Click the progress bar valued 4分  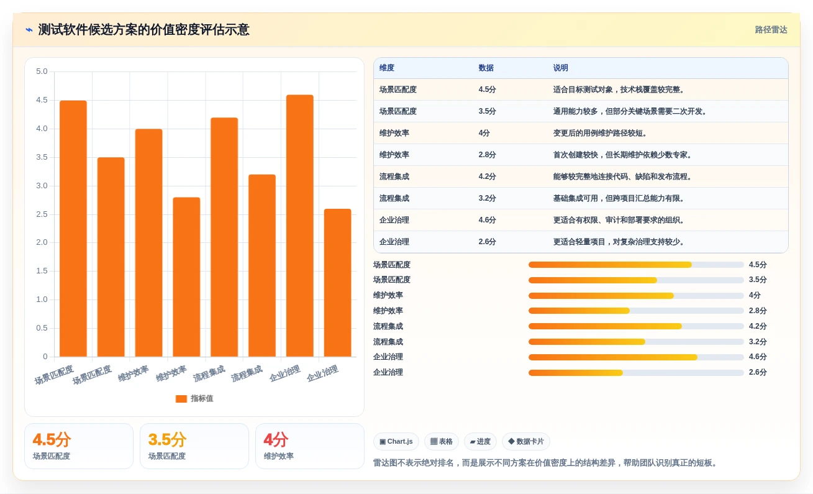point(636,295)
